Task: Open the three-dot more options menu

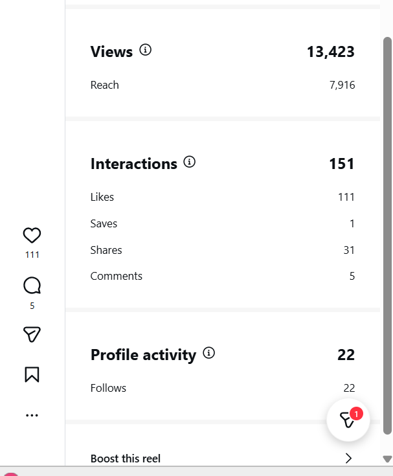Action: [32, 415]
